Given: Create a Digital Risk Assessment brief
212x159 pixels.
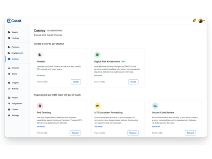Looking at the screenshot, I should pos(133,82).
